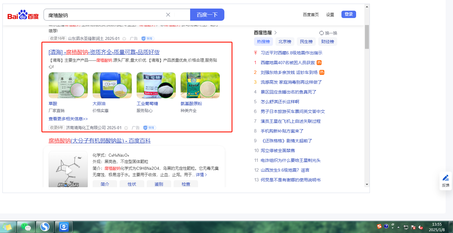Open the network connection tray icon
The image size is (453, 233).
coord(406,227)
